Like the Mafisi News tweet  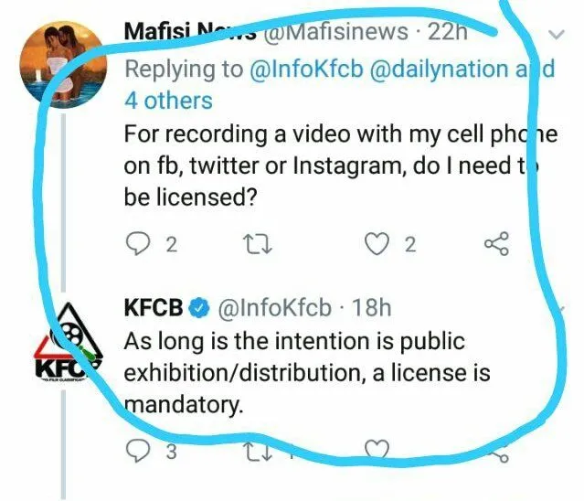377,244
